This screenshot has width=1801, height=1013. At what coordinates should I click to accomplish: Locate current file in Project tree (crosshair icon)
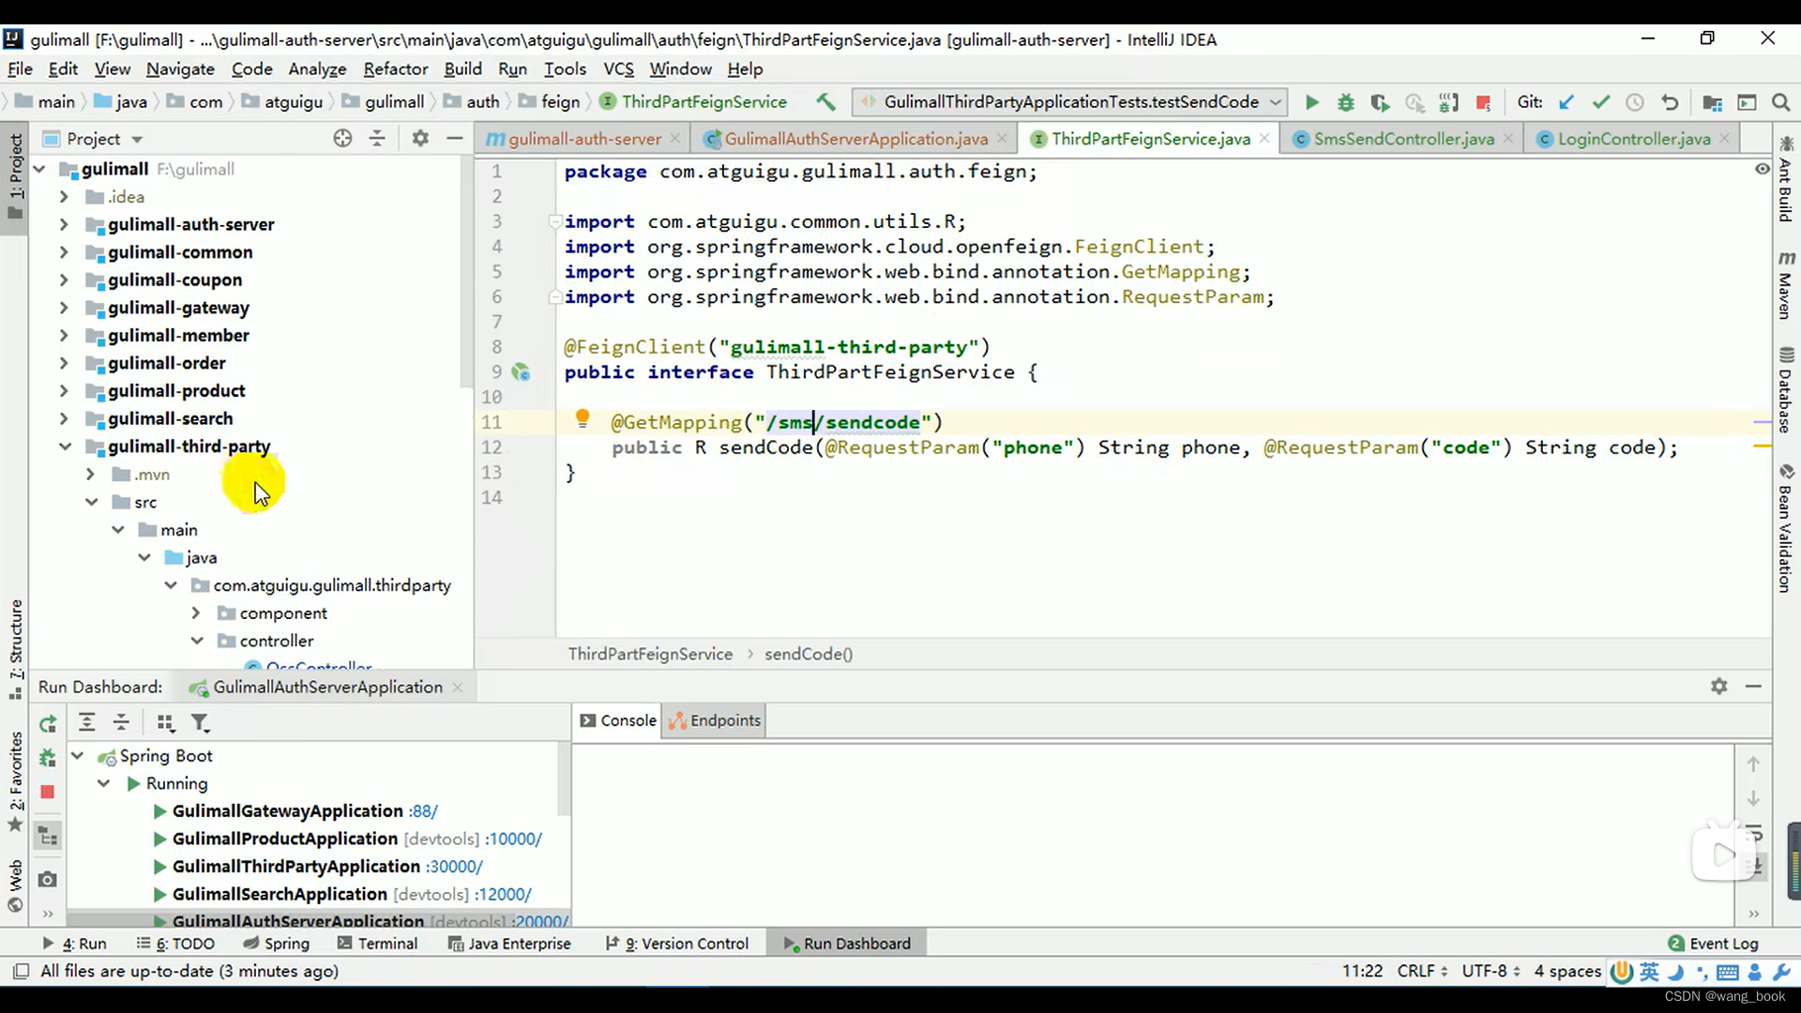pos(342,139)
